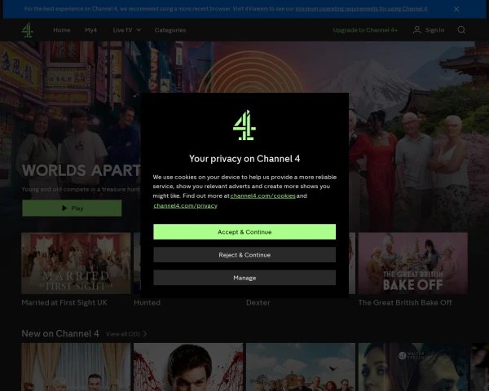The image size is (489, 391).
Task: Click The Great British Bake Off title
Action: click(x=405, y=302)
